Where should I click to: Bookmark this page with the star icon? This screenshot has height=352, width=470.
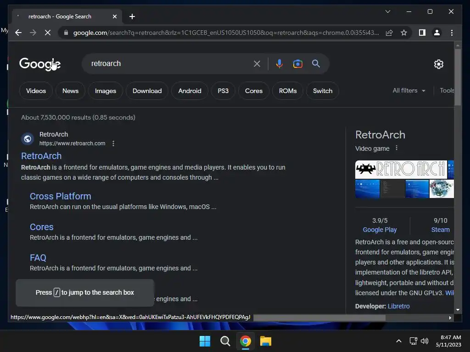404,33
